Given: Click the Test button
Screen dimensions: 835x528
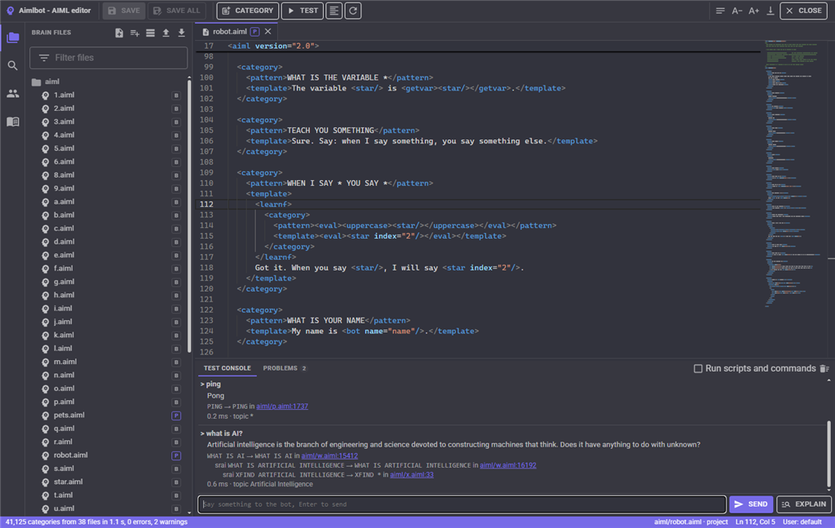Looking at the screenshot, I should pos(303,11).
